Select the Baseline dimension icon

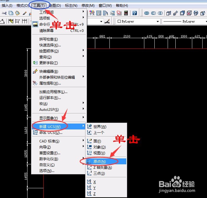pos(17,21)
